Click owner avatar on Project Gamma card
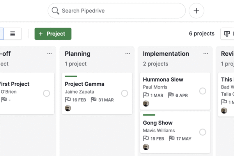 coord(68,108)
